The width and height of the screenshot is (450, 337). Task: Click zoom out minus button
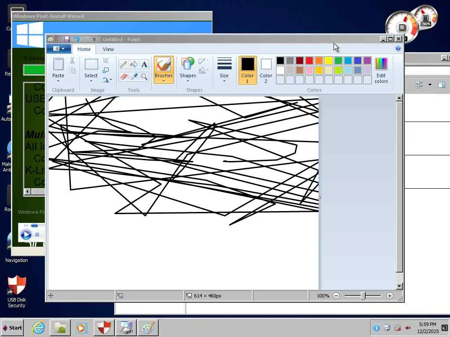point(336,296)
